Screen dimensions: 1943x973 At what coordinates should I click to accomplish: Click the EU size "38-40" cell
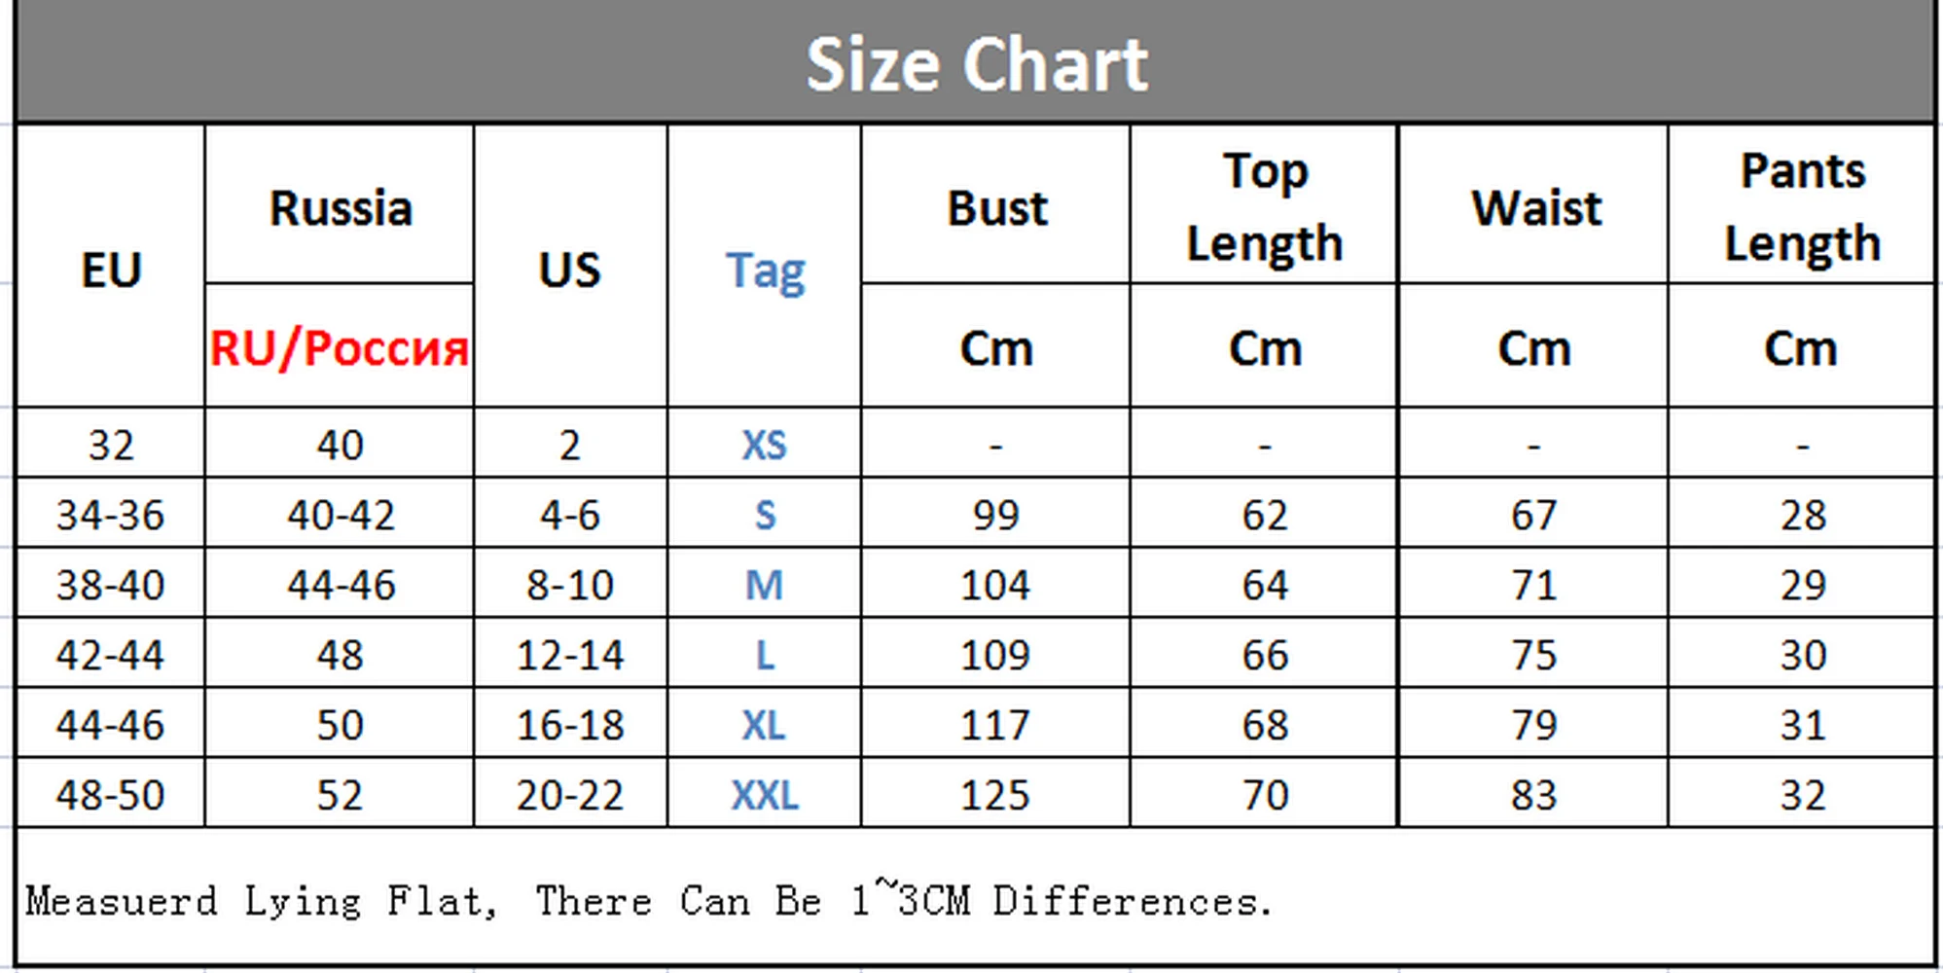pos(111,585)
